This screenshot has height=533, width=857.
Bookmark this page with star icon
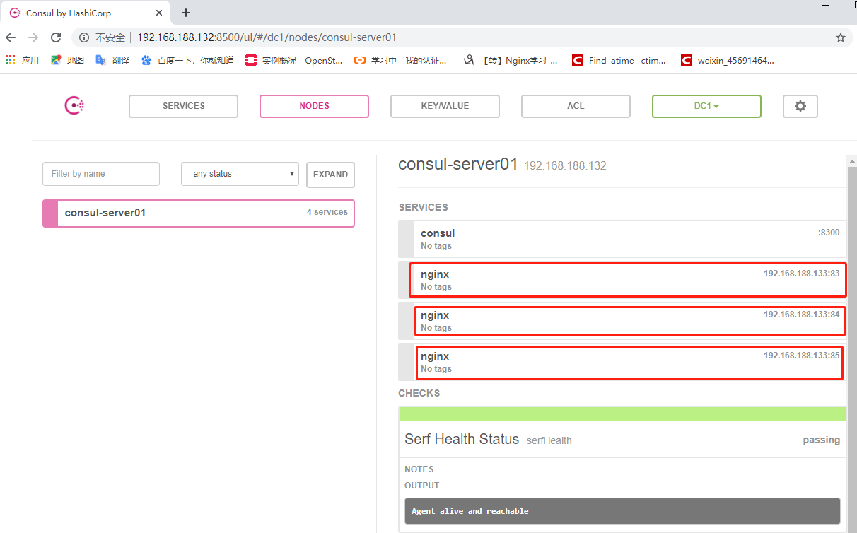pyautogui.click(x=840, y=37)
